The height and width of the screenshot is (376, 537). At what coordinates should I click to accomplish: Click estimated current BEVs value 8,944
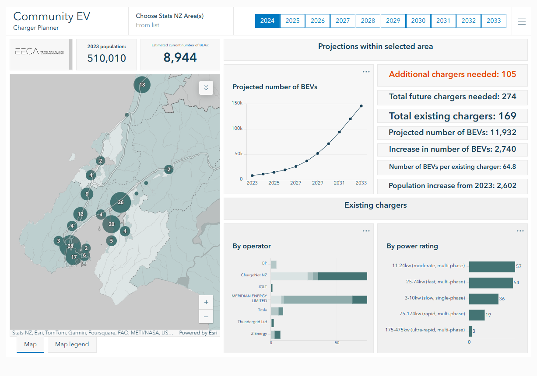click(180, 57)
